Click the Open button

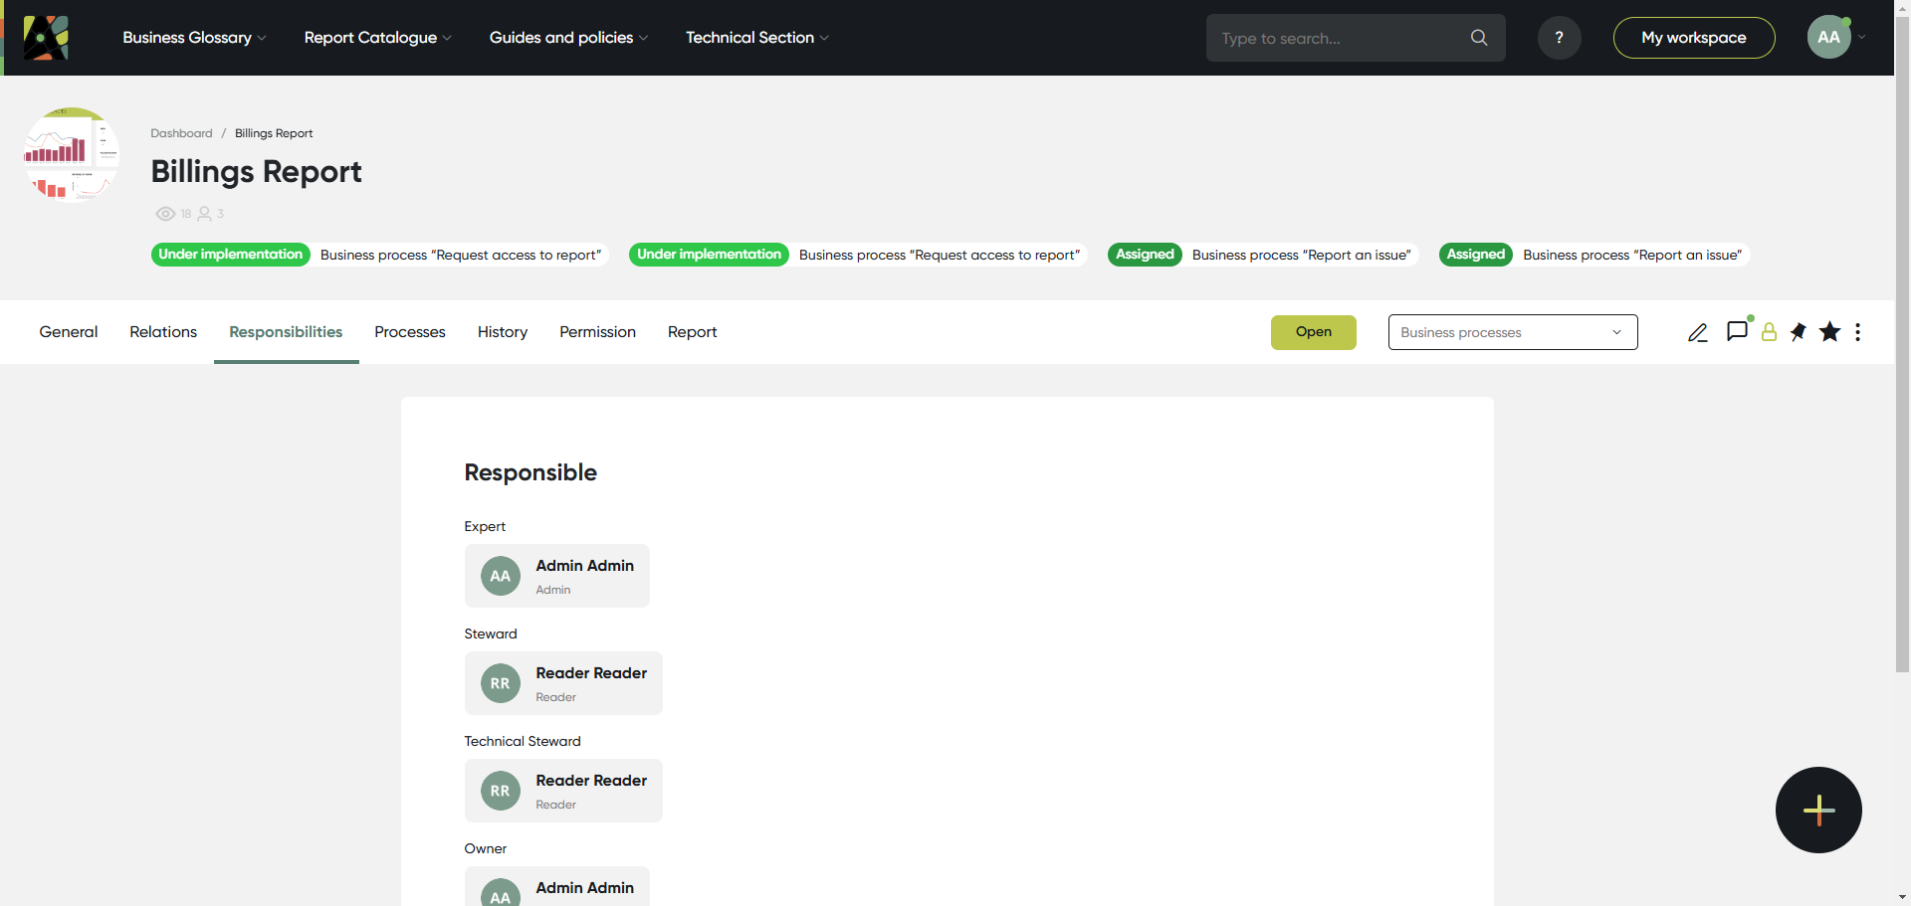tap(1313, 332)
